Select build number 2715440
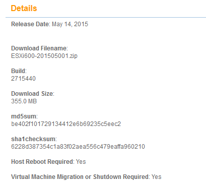This screenshot has height=187, width=206. [23, 79]
